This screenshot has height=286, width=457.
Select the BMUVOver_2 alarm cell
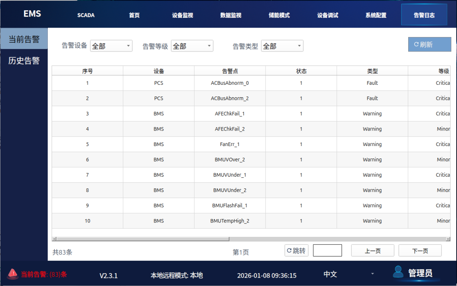tap(230, 160)
